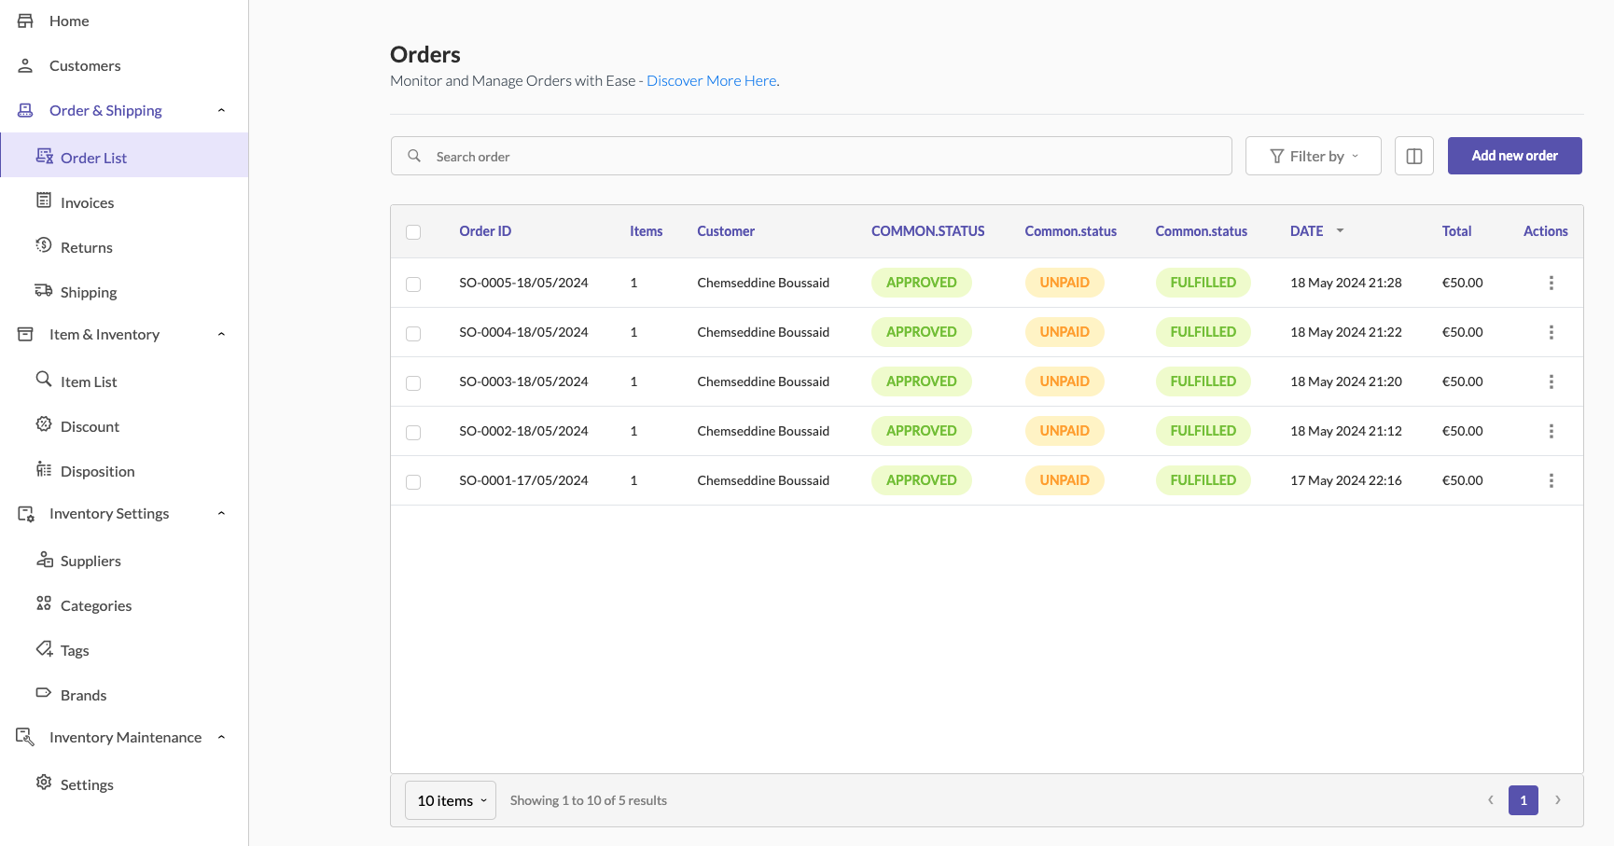Collapse the Inventory Maintenance section chevron
The height and width of the screenshot is (846, 1614).
221,737
